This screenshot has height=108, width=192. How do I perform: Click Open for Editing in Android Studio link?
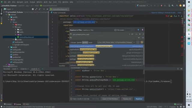click(x=163, y=13)
